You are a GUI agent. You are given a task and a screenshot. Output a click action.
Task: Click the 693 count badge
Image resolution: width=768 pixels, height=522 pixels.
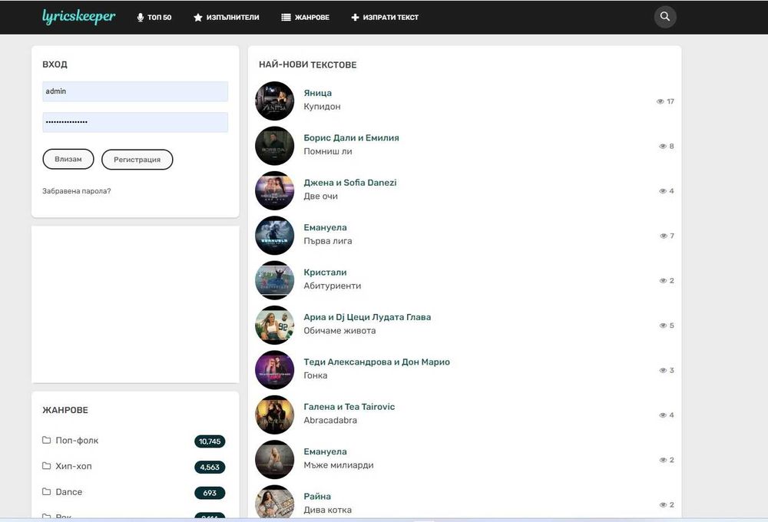pyautogui.click(x=210, y=493)
